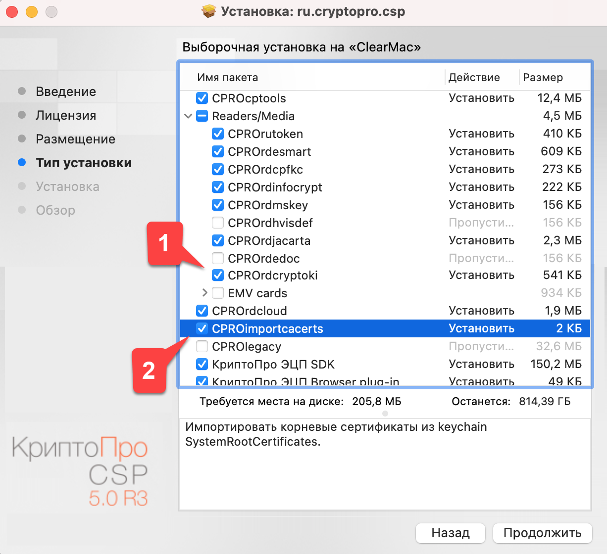The width and height of the screenshot is (607, 554).
Task: Select the CPROrdmskey package name
Action: tap(268, 205)
